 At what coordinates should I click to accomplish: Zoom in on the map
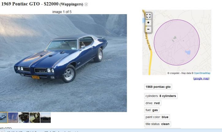tap(148, 23)
